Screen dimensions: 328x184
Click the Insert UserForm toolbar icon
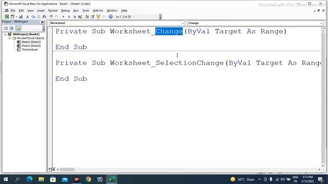(12, 16)
